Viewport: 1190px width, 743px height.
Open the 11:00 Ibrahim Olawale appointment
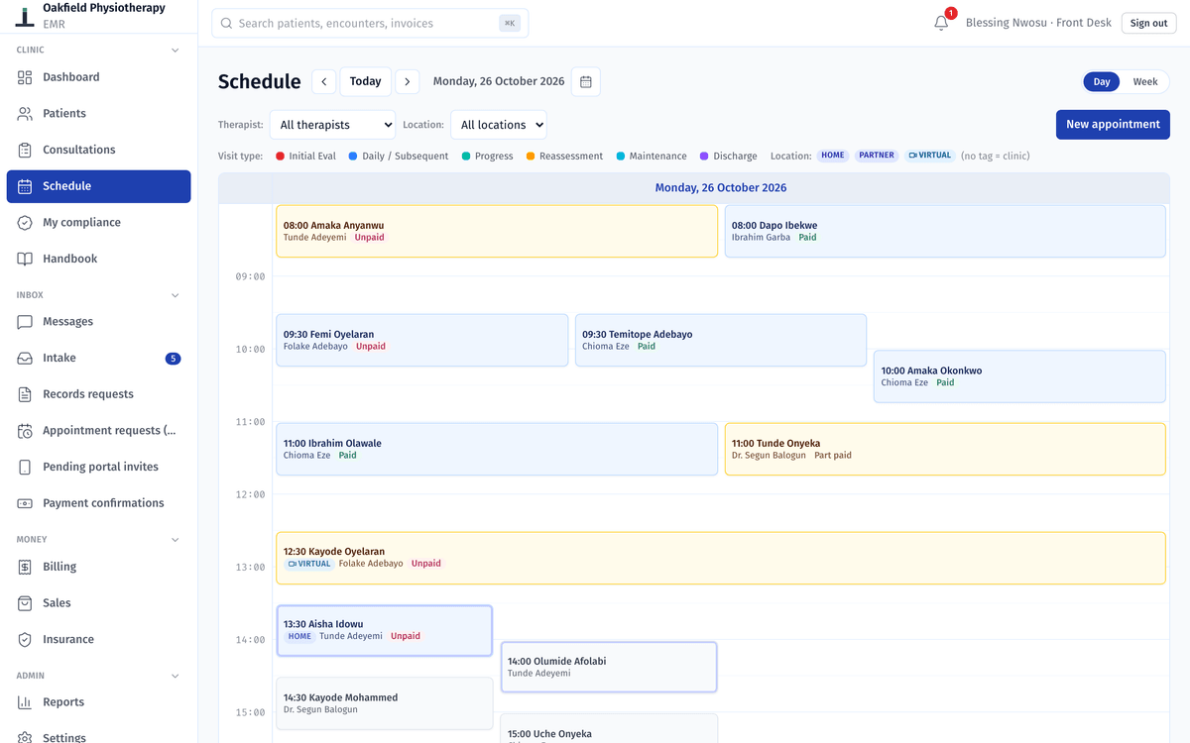click(497, 450)
